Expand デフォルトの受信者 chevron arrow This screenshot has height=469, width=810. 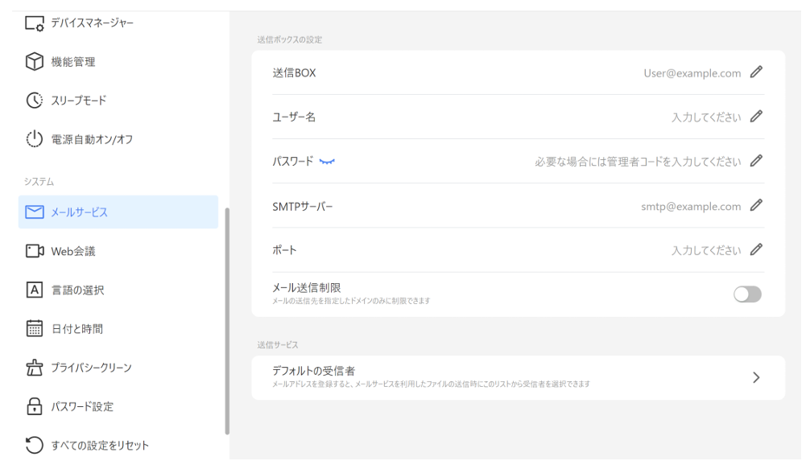(x=756, y=377)
